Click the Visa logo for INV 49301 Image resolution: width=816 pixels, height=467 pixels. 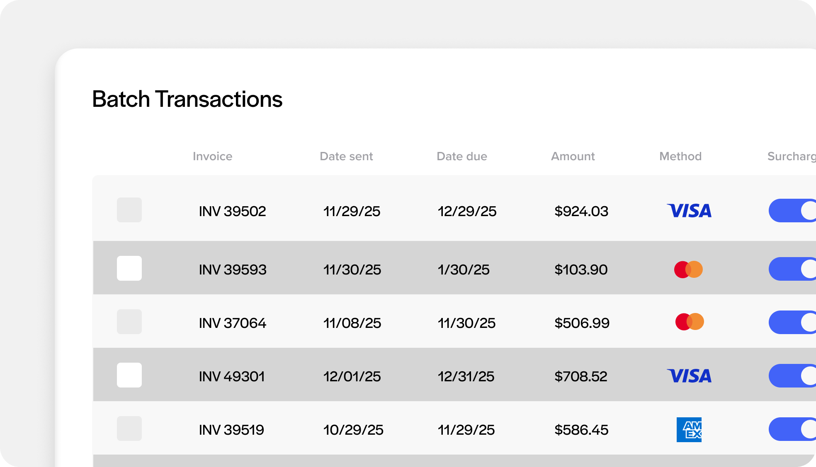(689, 376)
